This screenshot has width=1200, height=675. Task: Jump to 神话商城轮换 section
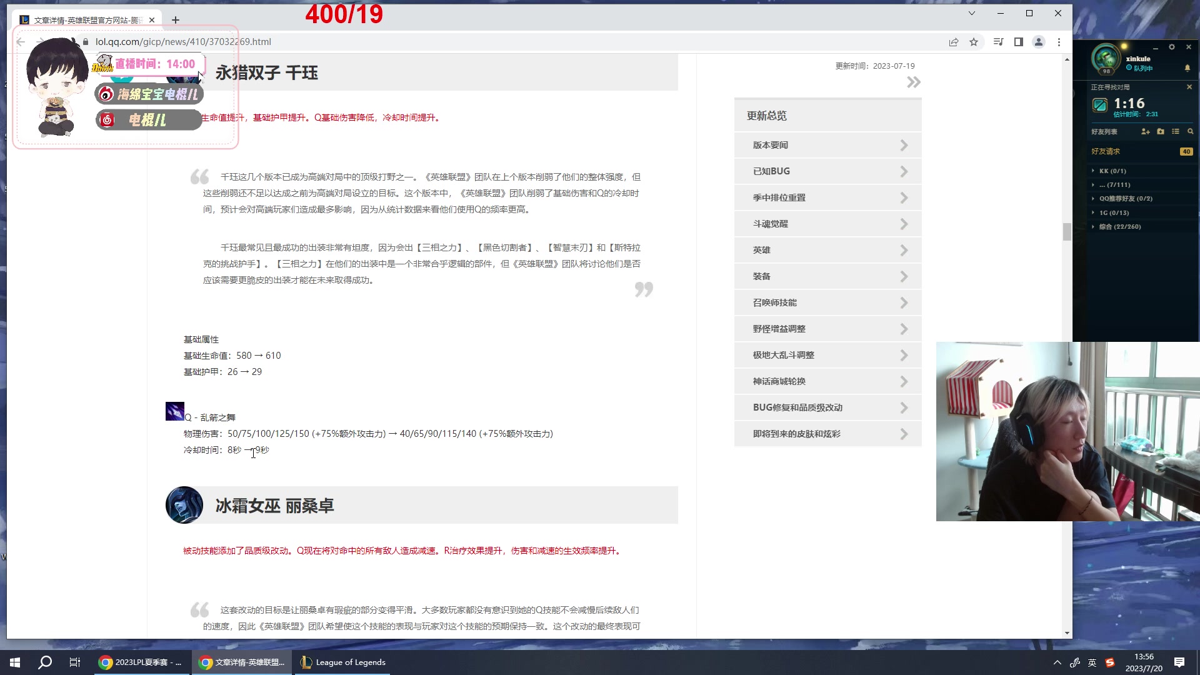tap(827, 381)
